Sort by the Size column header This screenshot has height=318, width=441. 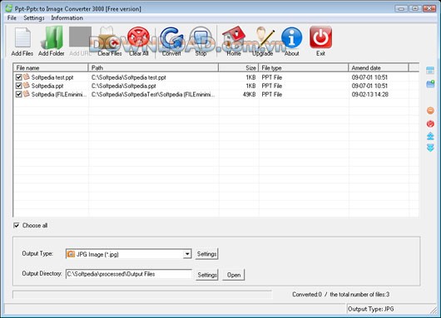point(239,68)
